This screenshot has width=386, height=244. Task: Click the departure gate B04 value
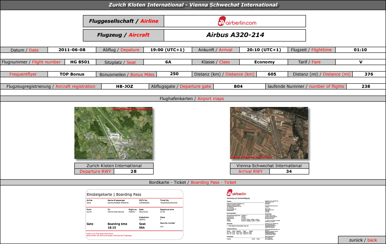(238, 87)
